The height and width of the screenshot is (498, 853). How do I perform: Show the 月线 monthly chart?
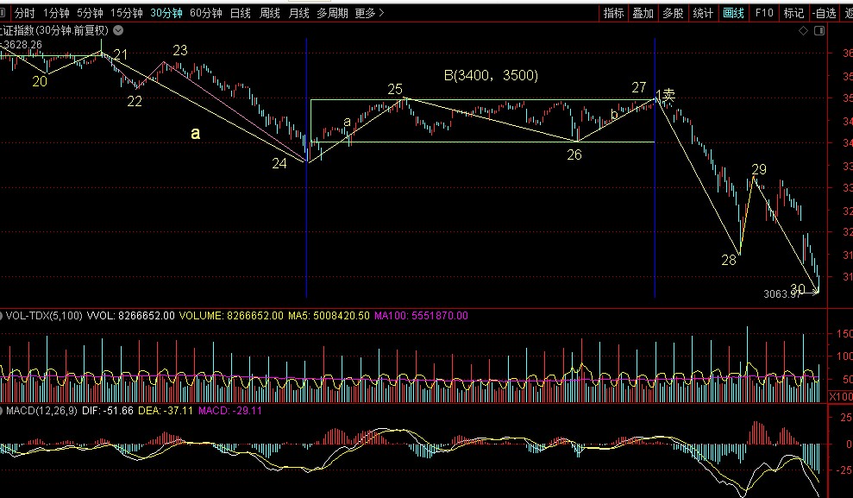click(x=298, y=13)
